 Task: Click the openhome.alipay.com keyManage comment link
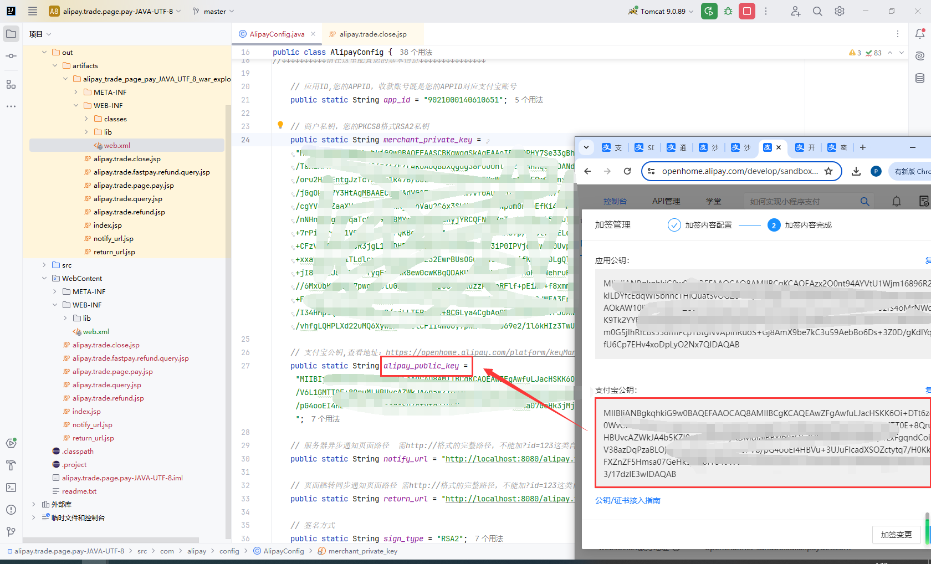pos(480,352)
